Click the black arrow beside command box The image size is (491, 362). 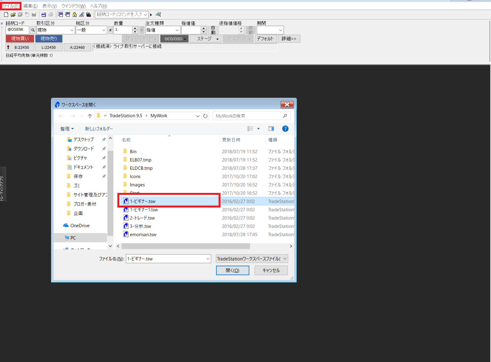pos(151,15)
